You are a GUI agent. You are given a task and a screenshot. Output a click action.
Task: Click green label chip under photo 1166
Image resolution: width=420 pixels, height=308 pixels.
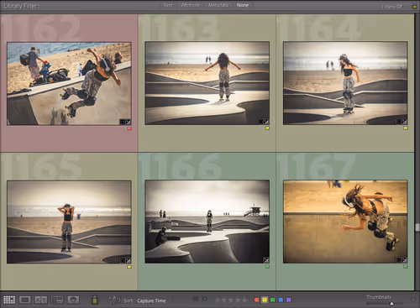(267, 267)
